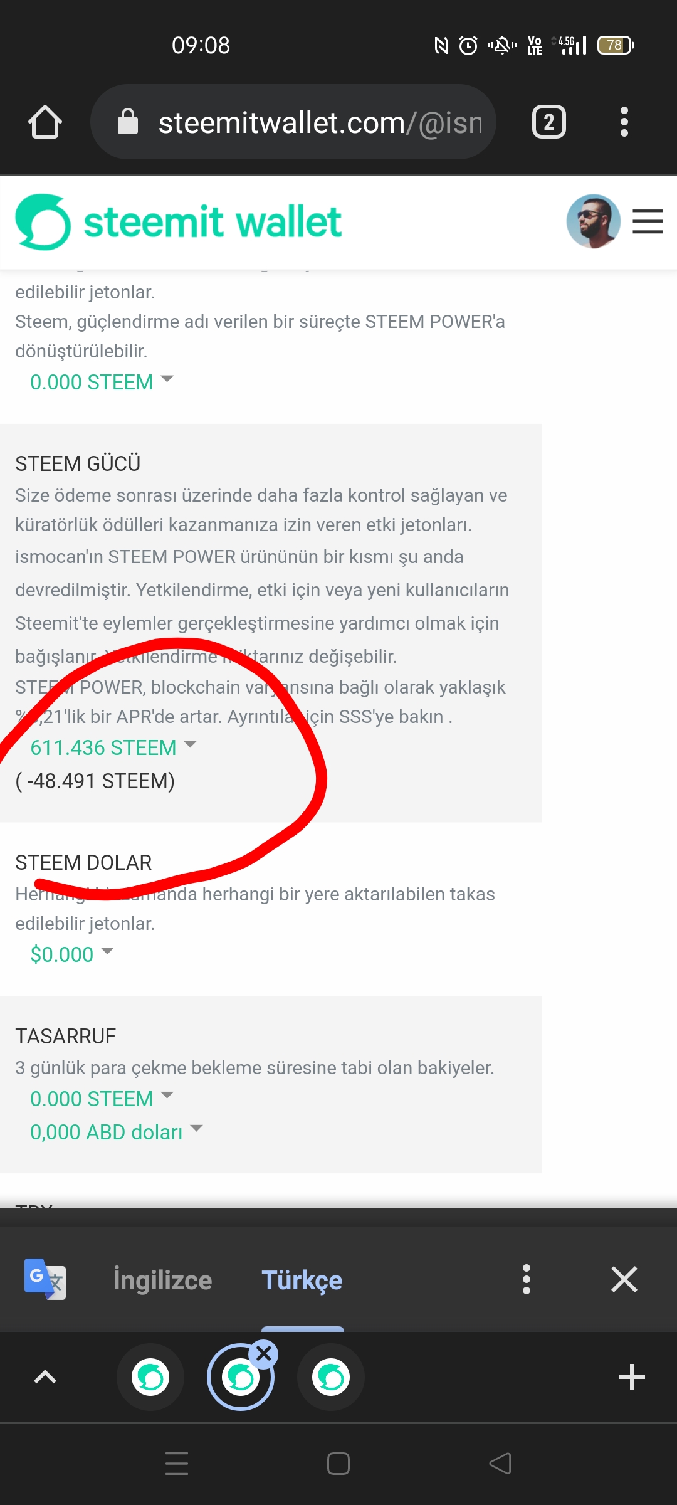The height and width of the screenshot is (1505, 677).
Task: Open the Google Translate icon
Action: click(45, 1279)
